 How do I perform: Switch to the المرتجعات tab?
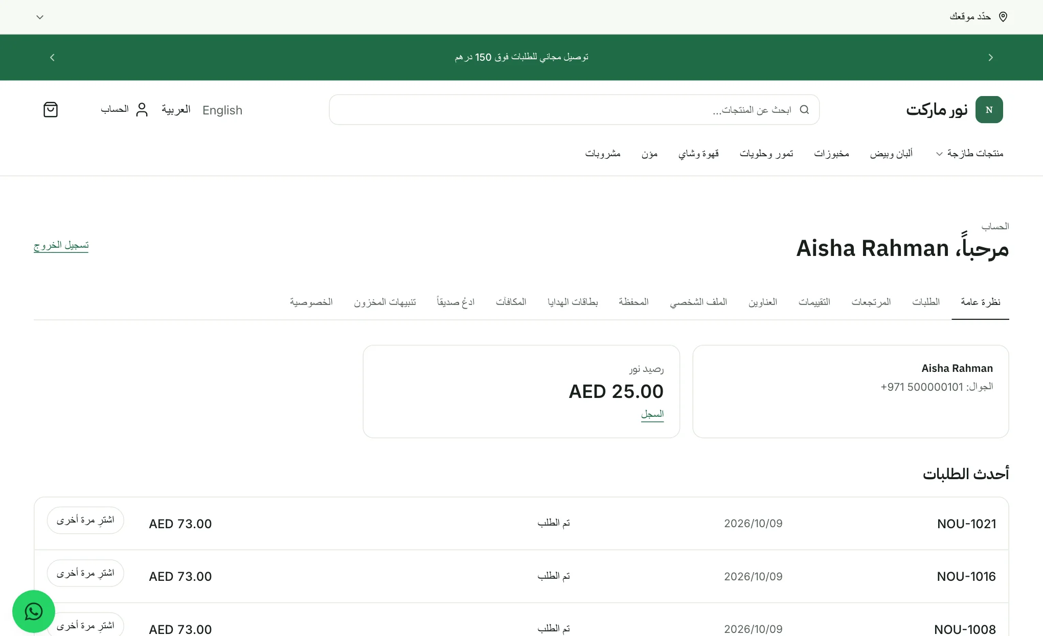(871, 302)
